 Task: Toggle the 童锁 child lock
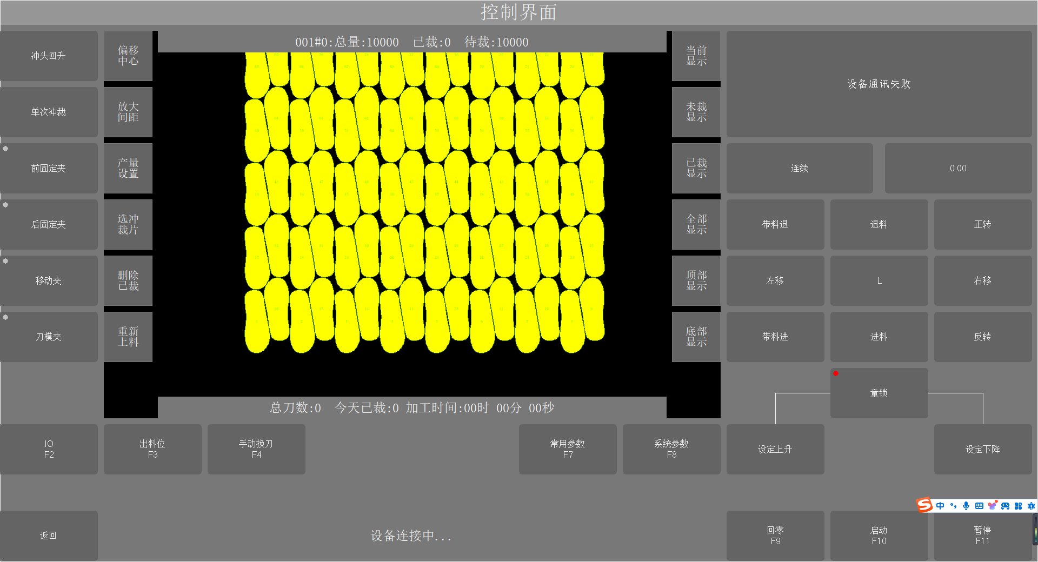coord(879,393)
